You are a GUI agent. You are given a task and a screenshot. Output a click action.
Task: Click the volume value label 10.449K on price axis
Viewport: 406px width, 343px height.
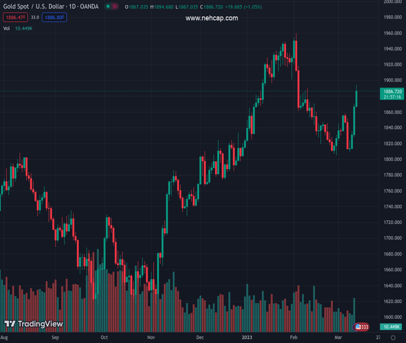391,326
